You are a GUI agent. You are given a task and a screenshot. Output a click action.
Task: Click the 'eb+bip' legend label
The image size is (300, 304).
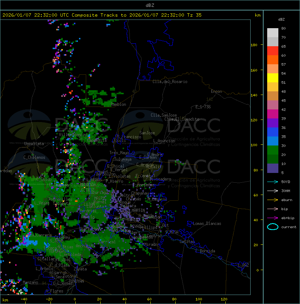point(288,218)
